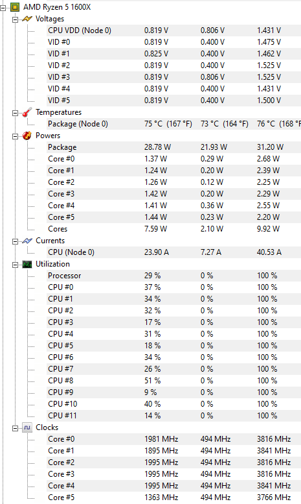Collapse the AMD Ryzen 5 1600X node
The height and width of the screenshot is (504, 301).
pyautogui.click(x=3, y=8)
